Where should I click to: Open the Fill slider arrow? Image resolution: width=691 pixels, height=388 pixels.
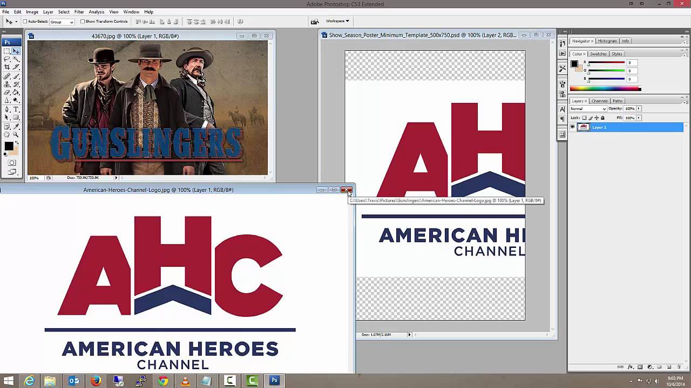[x=639, y=117]
